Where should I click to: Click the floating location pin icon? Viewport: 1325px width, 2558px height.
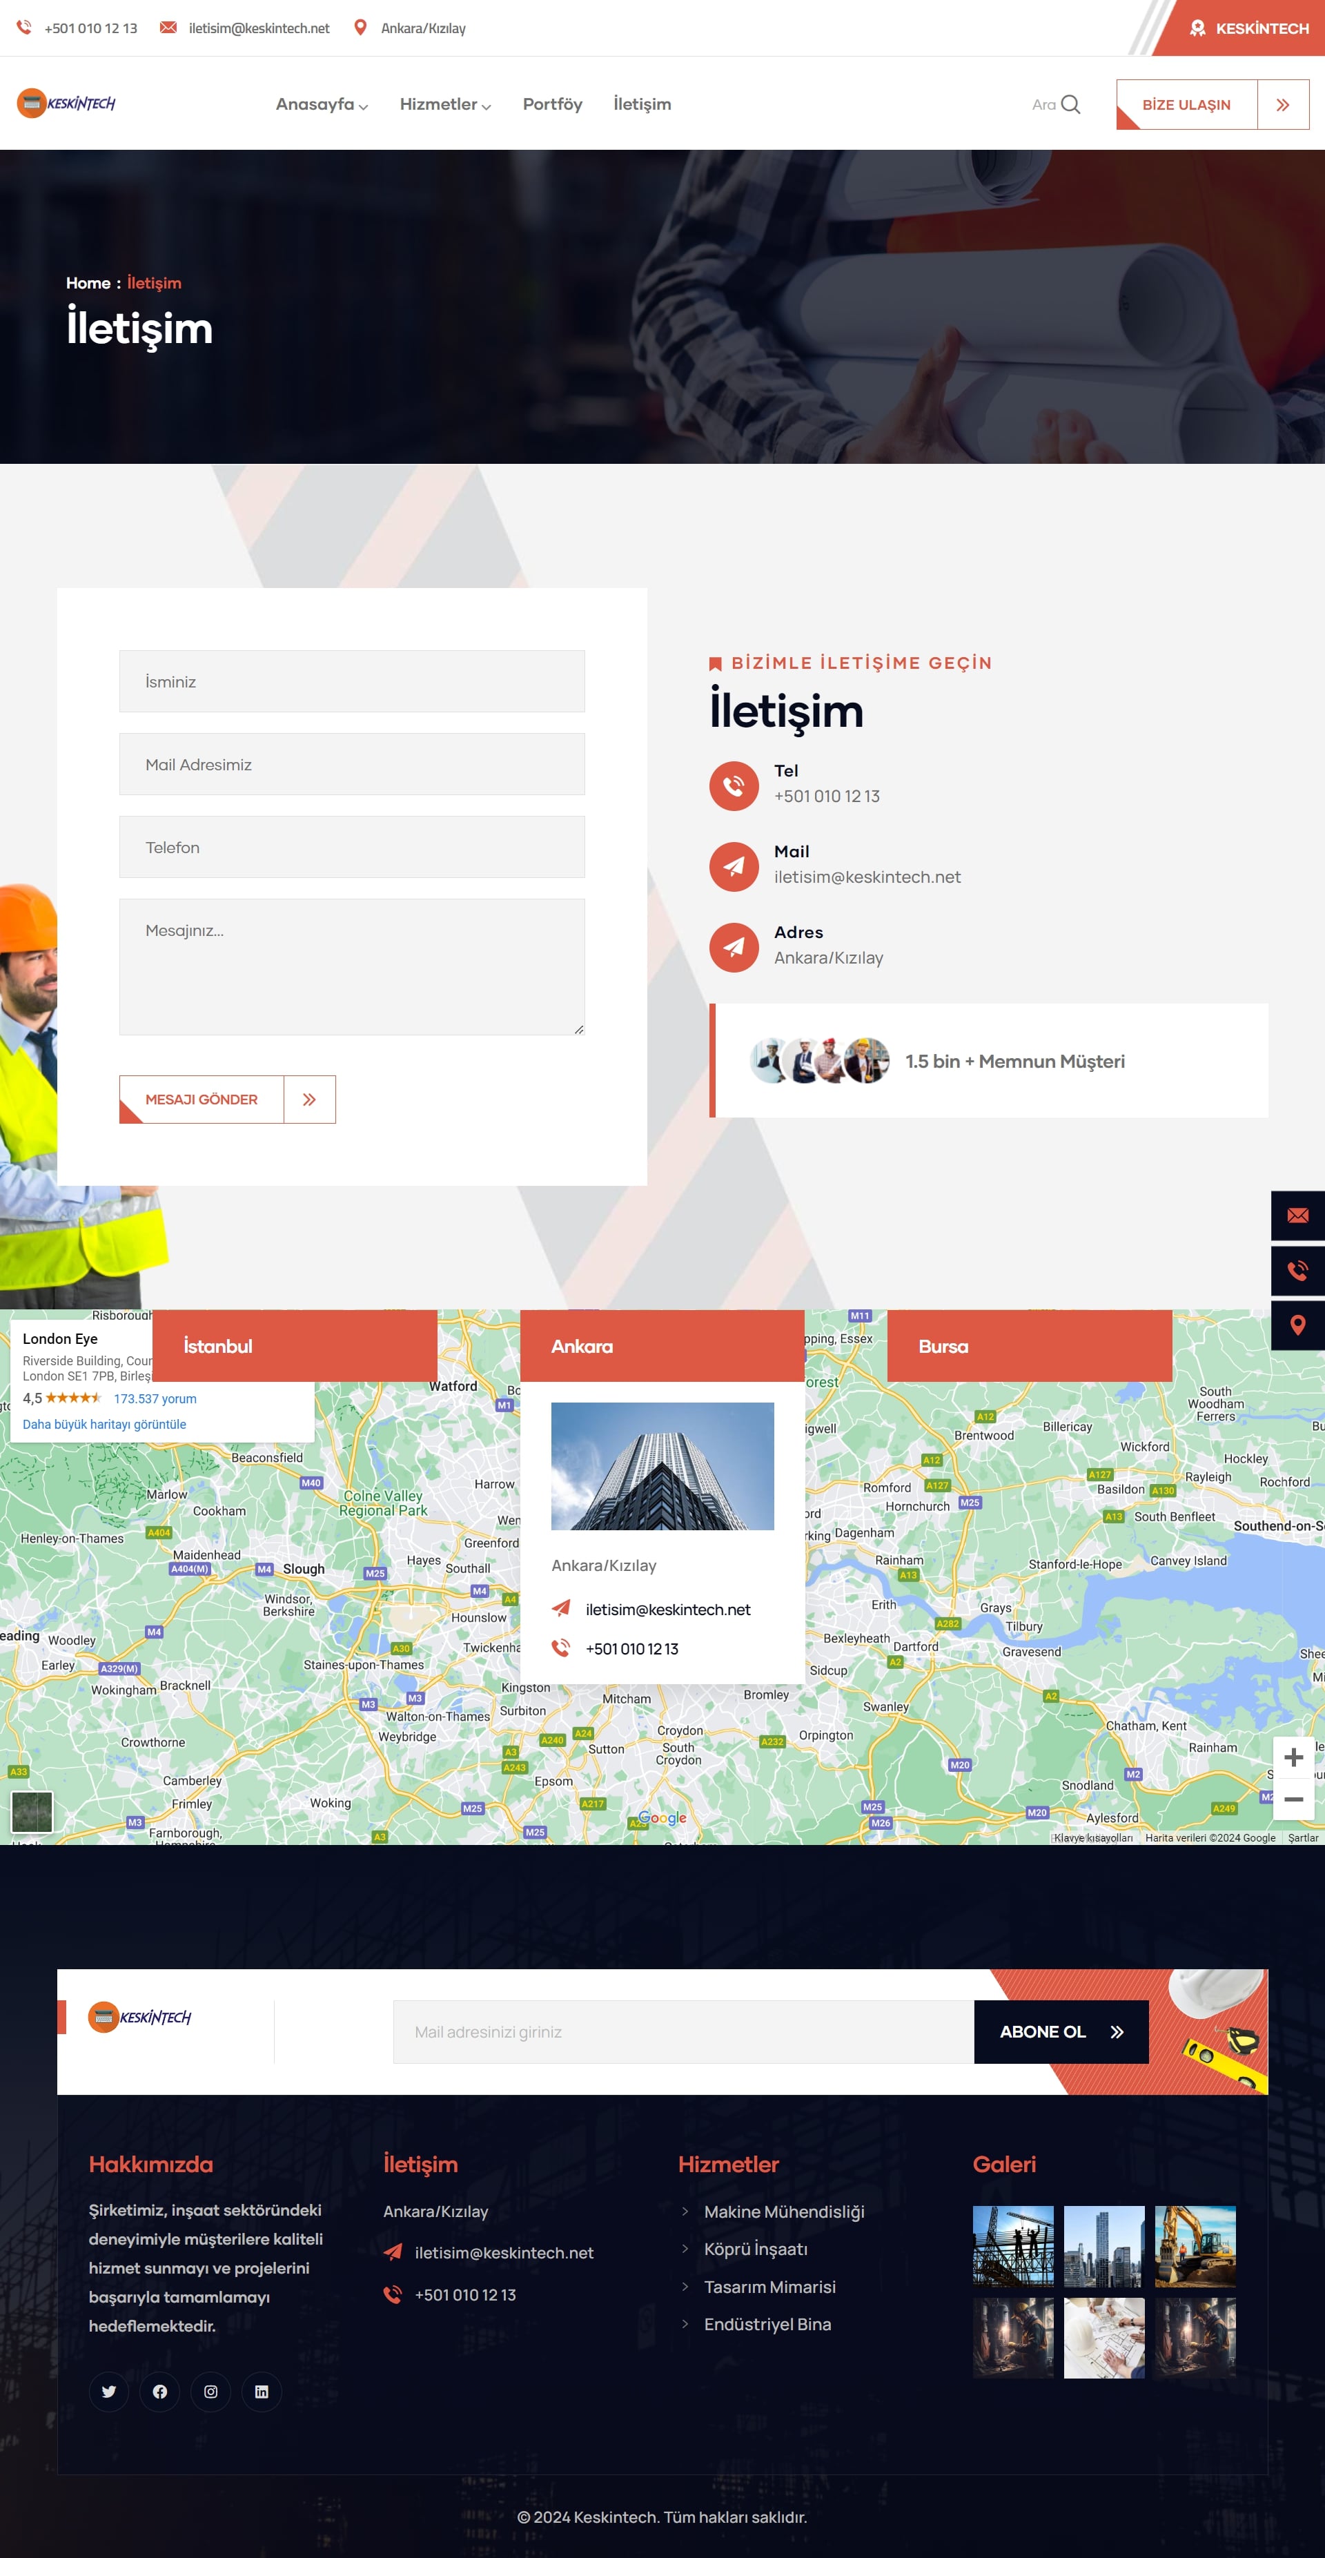(x=1297, y=1325)
